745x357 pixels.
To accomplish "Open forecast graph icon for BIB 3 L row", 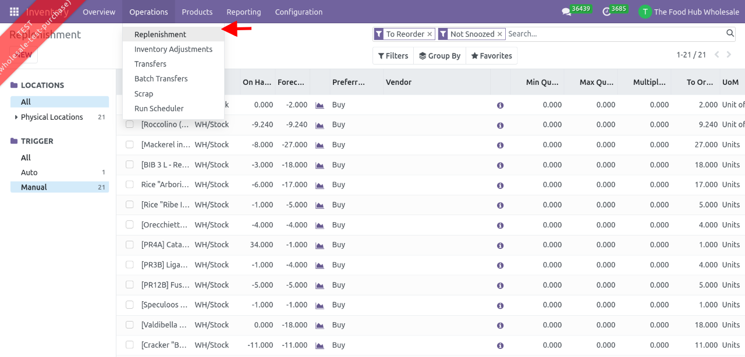I will tap(320, 165).
